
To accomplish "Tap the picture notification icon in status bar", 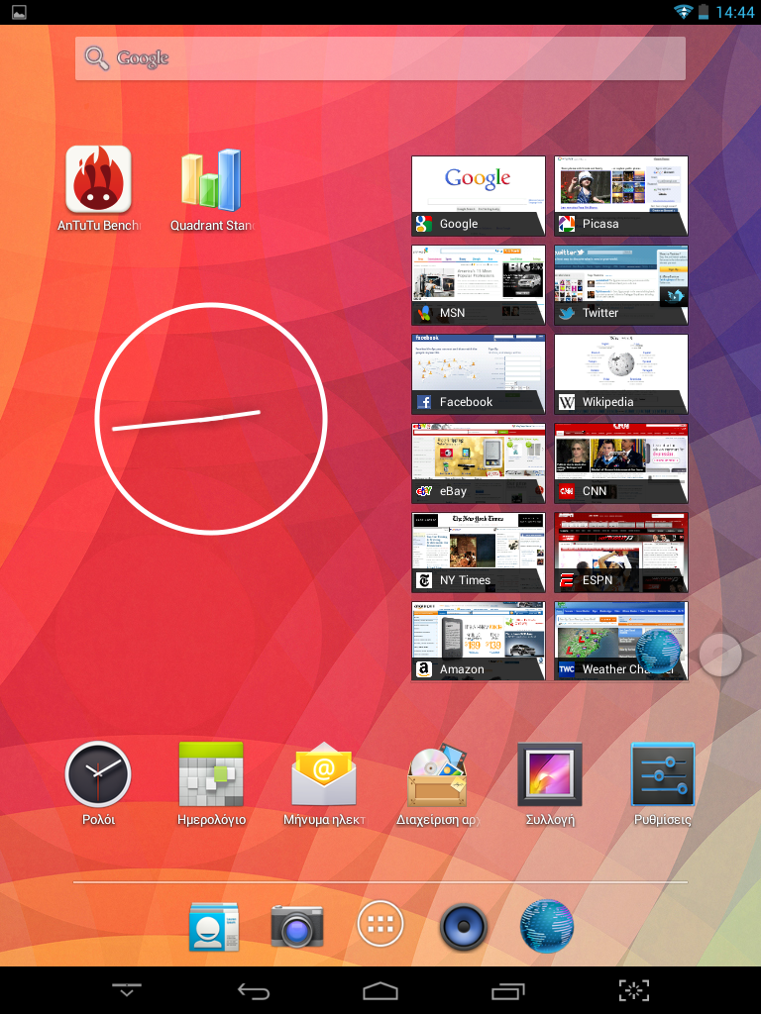I will (20, 12).
